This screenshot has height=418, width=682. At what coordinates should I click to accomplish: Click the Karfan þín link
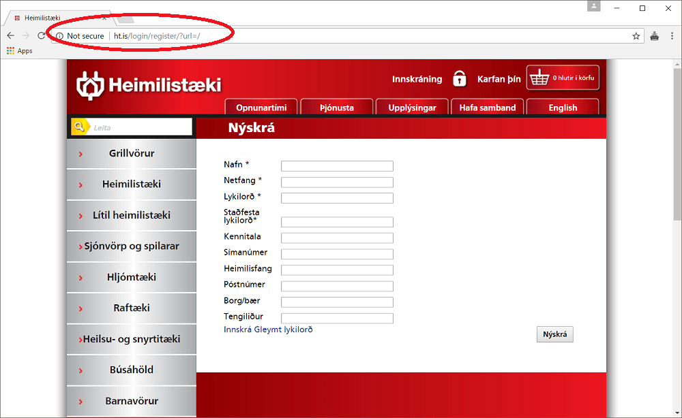(499, 79)
